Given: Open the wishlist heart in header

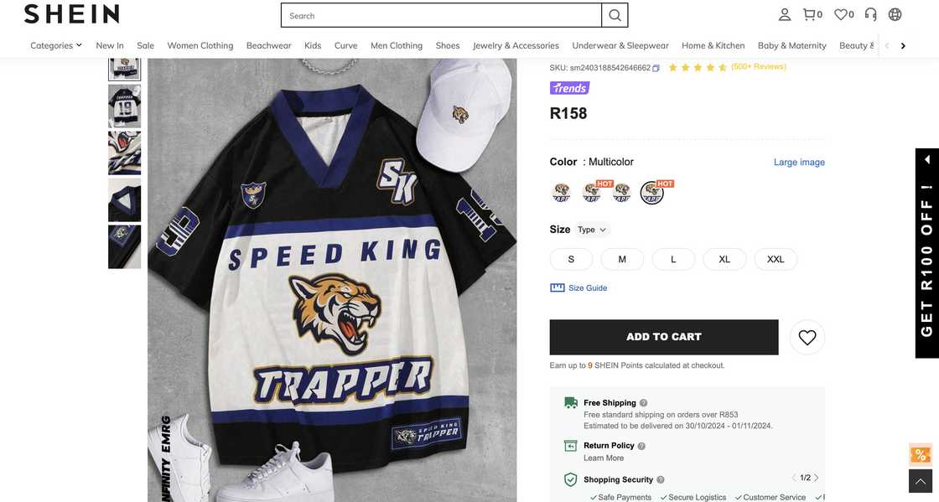Looking at the screenshot, I should (x=842, y=14).
